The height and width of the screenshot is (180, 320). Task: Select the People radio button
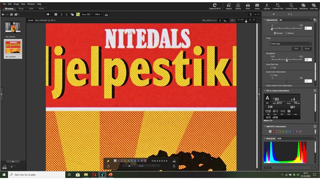[275, 33]
